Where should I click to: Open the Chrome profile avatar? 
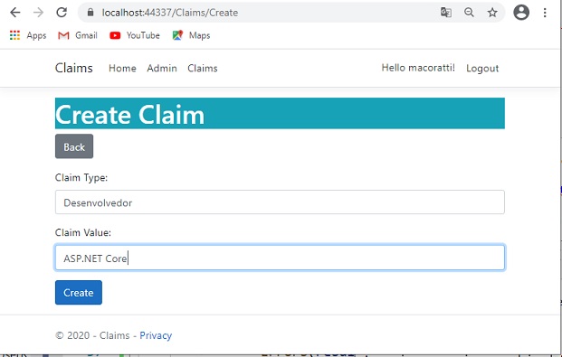[x=521, y=13]
